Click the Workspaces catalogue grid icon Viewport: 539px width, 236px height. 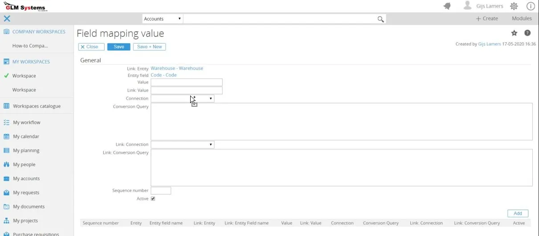(x=6, y=106)
